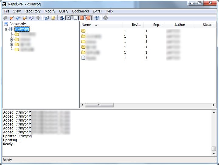Click the Bookmarks computer icon
The image size is (219, 165).
[x=6, y=24]
